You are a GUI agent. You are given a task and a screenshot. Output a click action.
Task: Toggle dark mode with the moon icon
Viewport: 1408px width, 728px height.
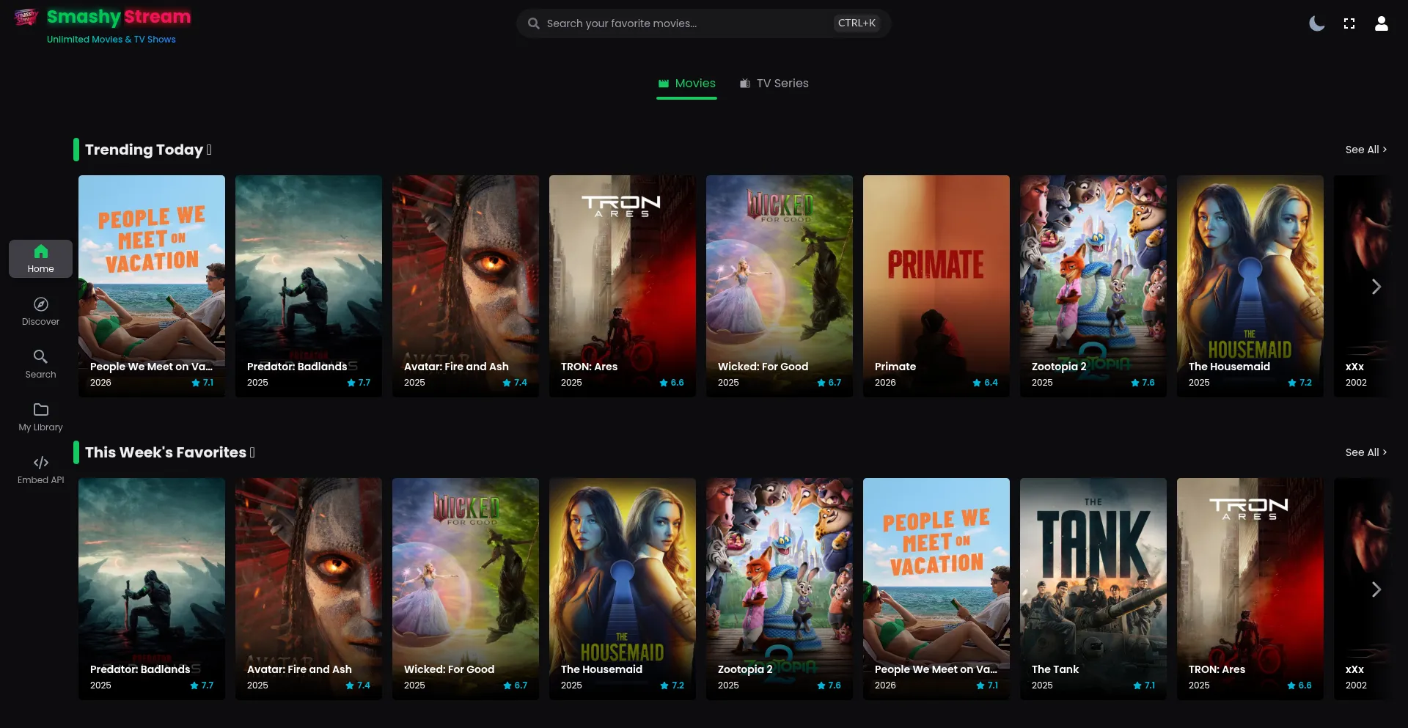point(1317,23)
